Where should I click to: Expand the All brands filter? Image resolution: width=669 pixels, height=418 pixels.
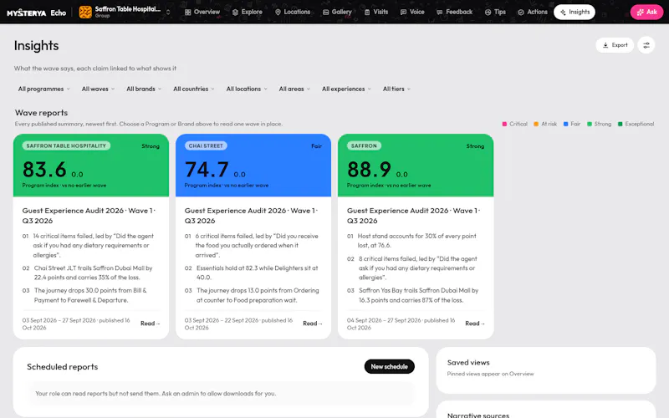tap(144, 89)
